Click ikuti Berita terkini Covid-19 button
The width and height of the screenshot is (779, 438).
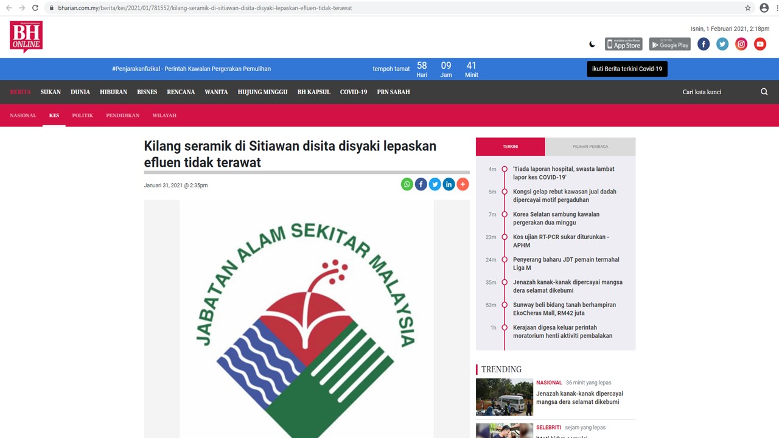(627, 69)
